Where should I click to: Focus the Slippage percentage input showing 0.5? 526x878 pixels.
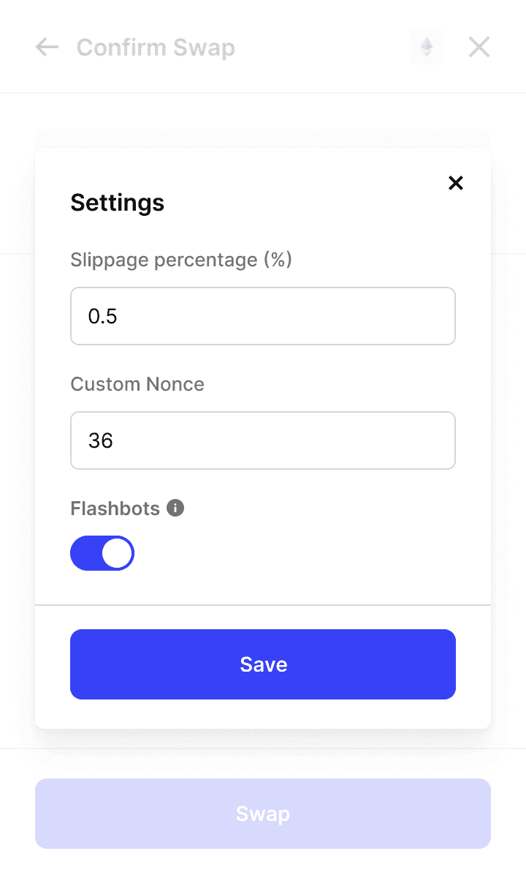click(x=263, y=316)
